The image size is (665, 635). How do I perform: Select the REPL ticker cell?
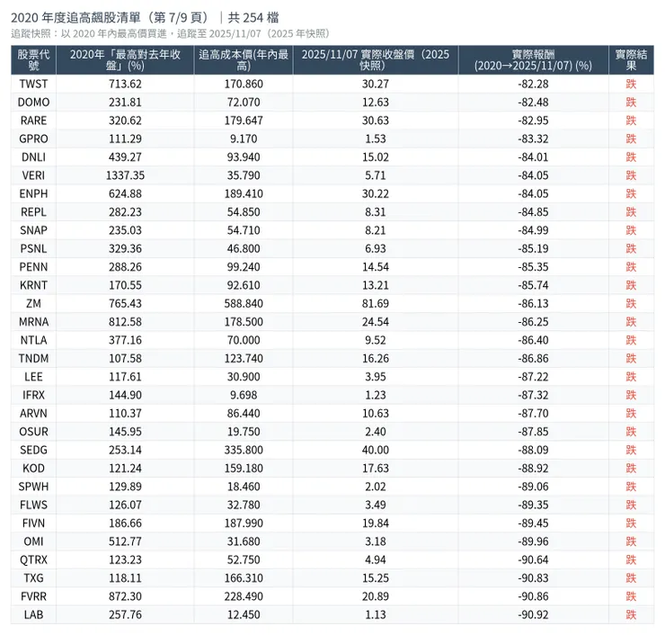click(33, 211)
